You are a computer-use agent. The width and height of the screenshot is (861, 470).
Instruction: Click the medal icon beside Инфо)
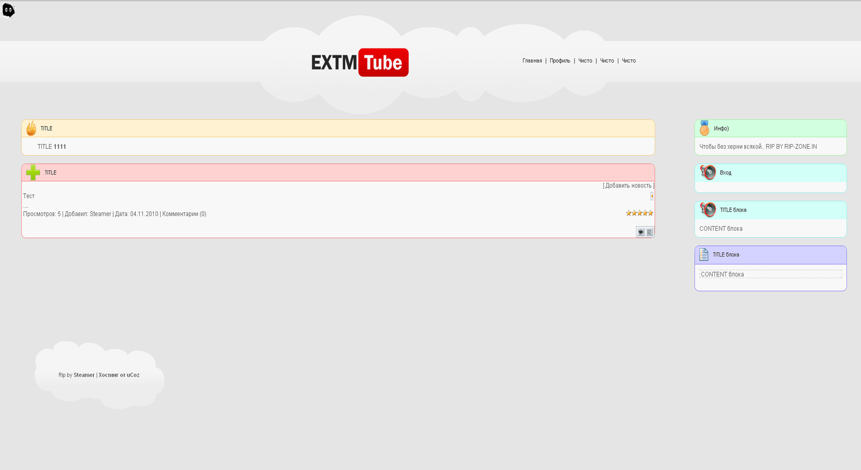point(704,128)
